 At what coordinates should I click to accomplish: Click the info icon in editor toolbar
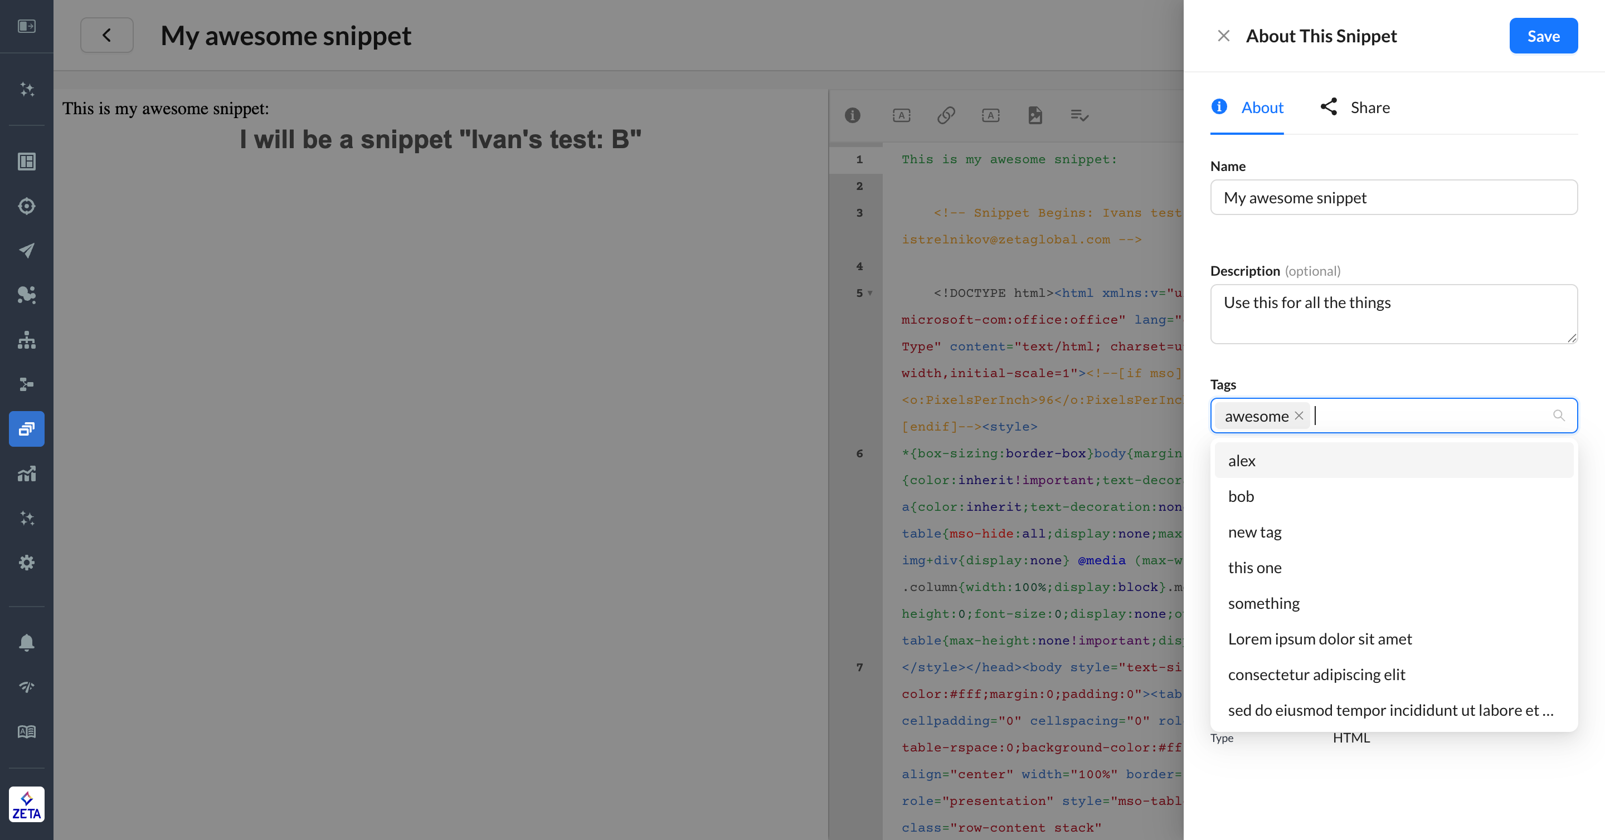coord(852,115)
